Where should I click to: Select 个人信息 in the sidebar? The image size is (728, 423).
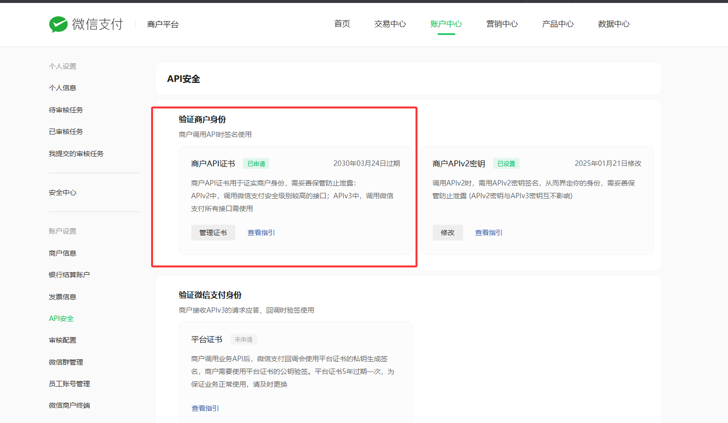[63, 88]
